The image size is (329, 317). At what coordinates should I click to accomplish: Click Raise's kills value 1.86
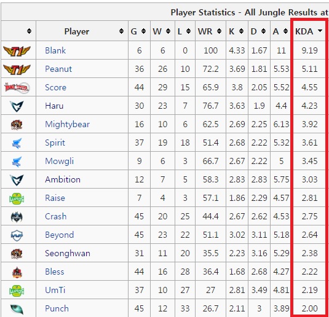click(x=237, y=198)
